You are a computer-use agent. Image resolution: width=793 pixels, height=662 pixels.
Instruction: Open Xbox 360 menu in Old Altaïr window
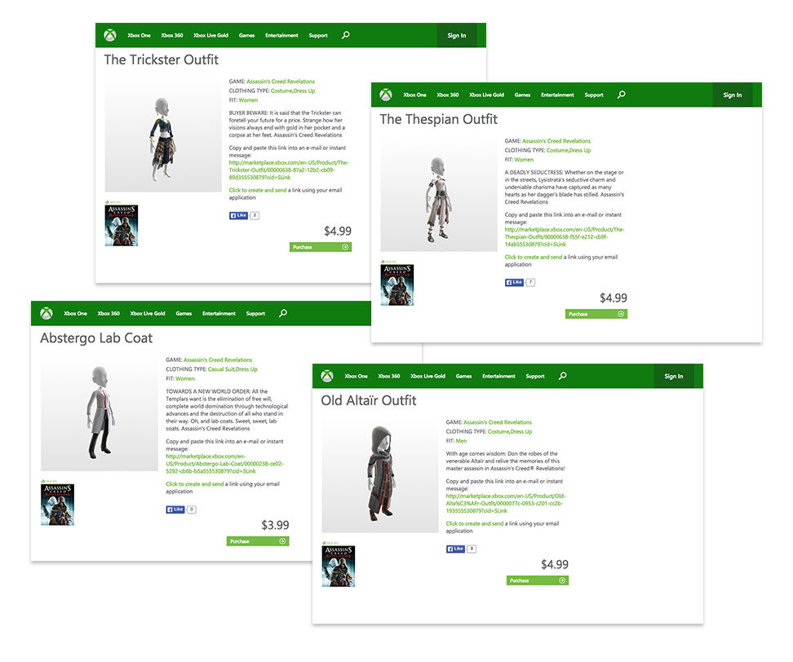coord(389,376)
